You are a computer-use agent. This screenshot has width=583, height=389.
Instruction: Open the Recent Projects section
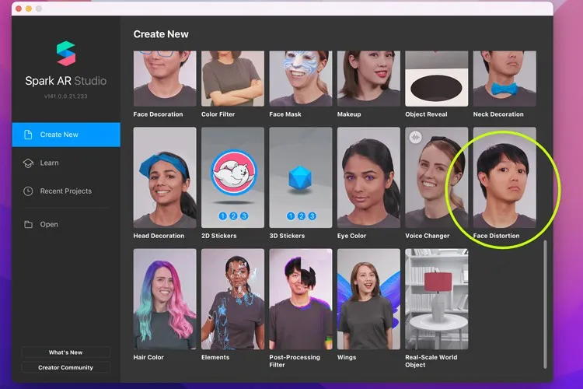tap(65, 191)
